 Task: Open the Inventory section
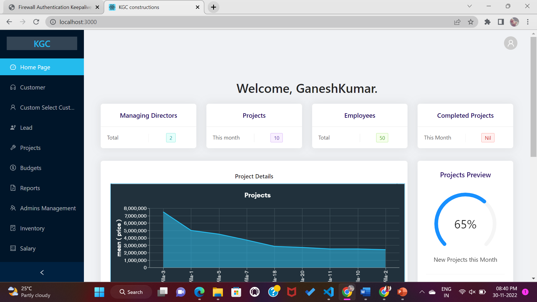click(32, 228)
